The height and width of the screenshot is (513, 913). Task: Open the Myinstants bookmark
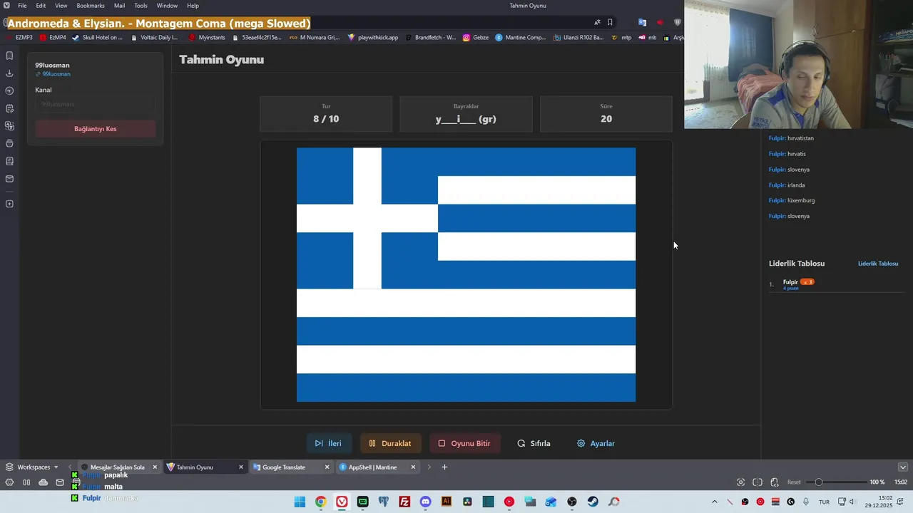(207, 37)
